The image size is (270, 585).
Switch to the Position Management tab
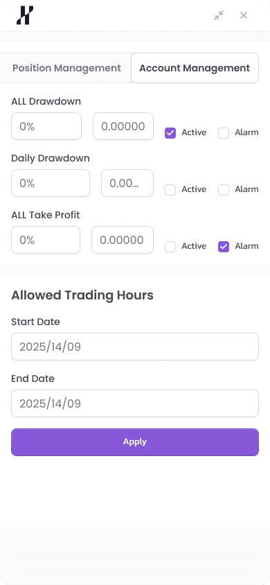click(66, 68)
